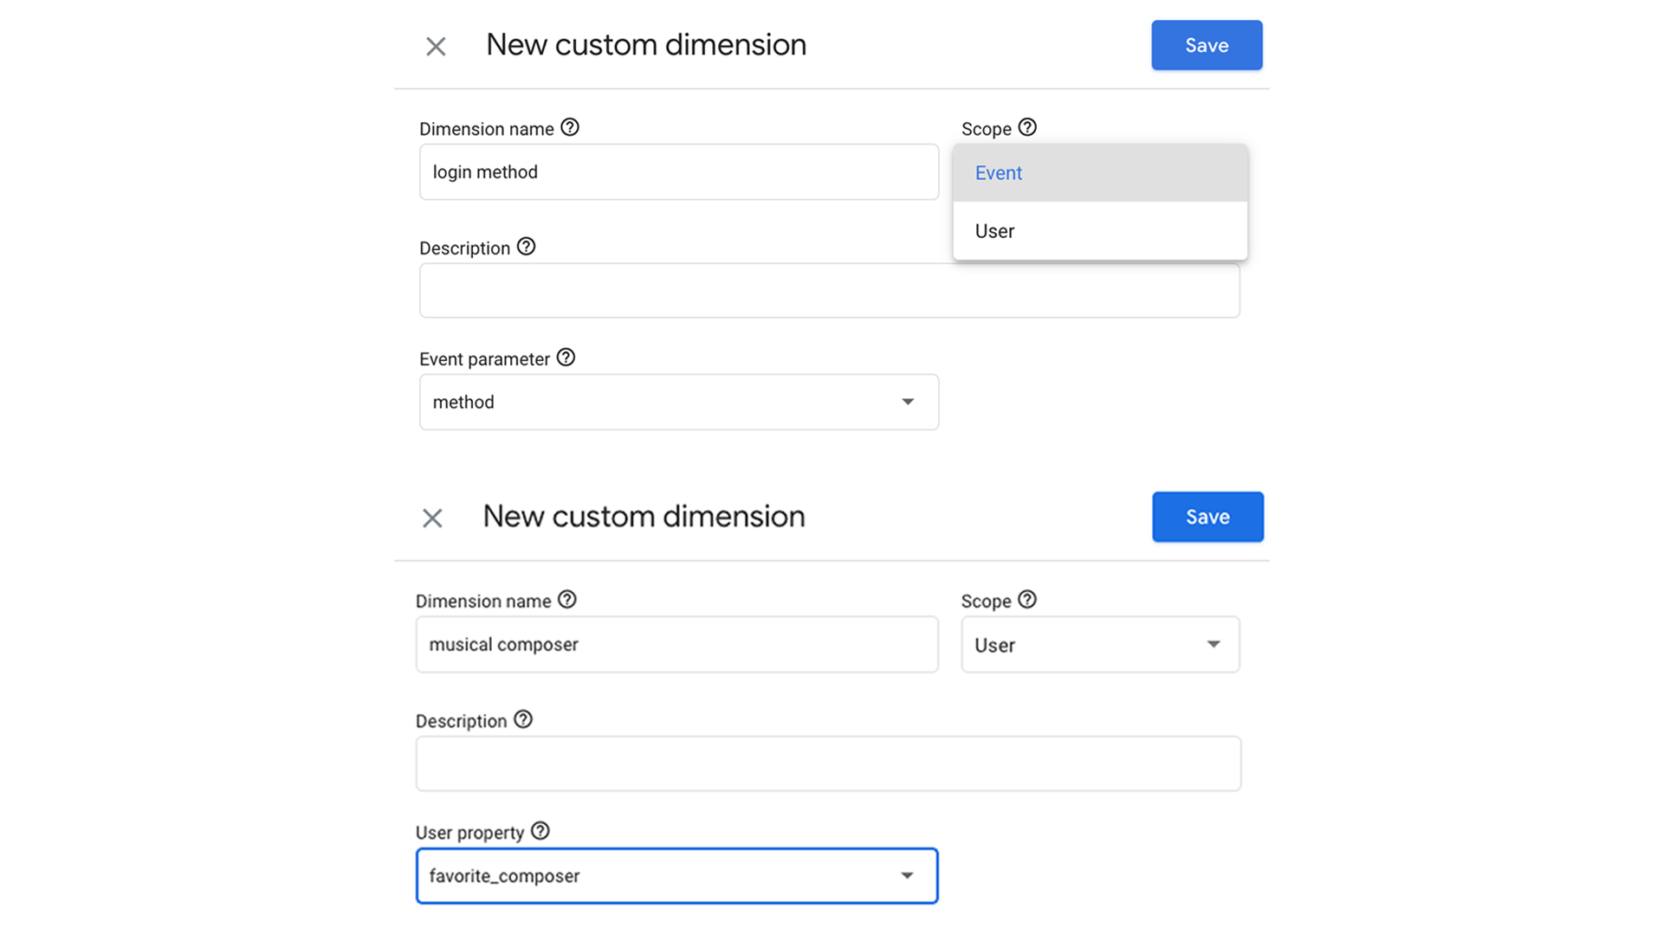Close the bottom New custom dimension dialog
This screenshot has height=934, width=1663.
pyautogui.click(x=432, y=519)
